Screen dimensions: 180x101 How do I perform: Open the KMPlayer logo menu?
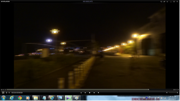click(x=5, y=1)
